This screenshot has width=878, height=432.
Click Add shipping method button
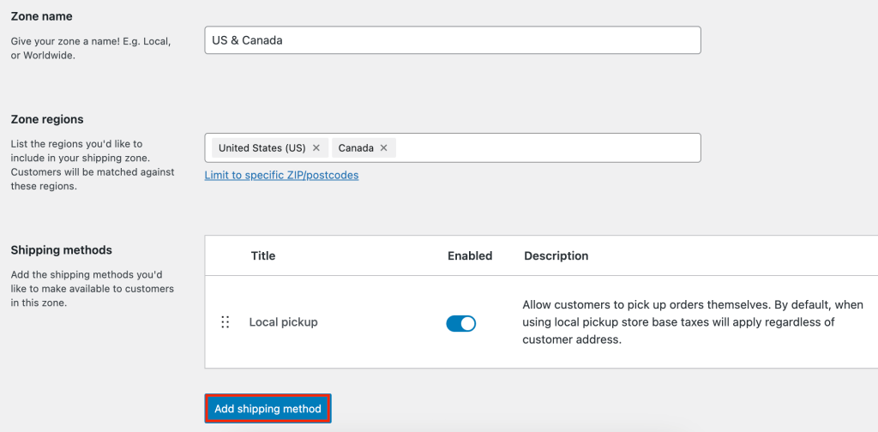coord(268,409)
